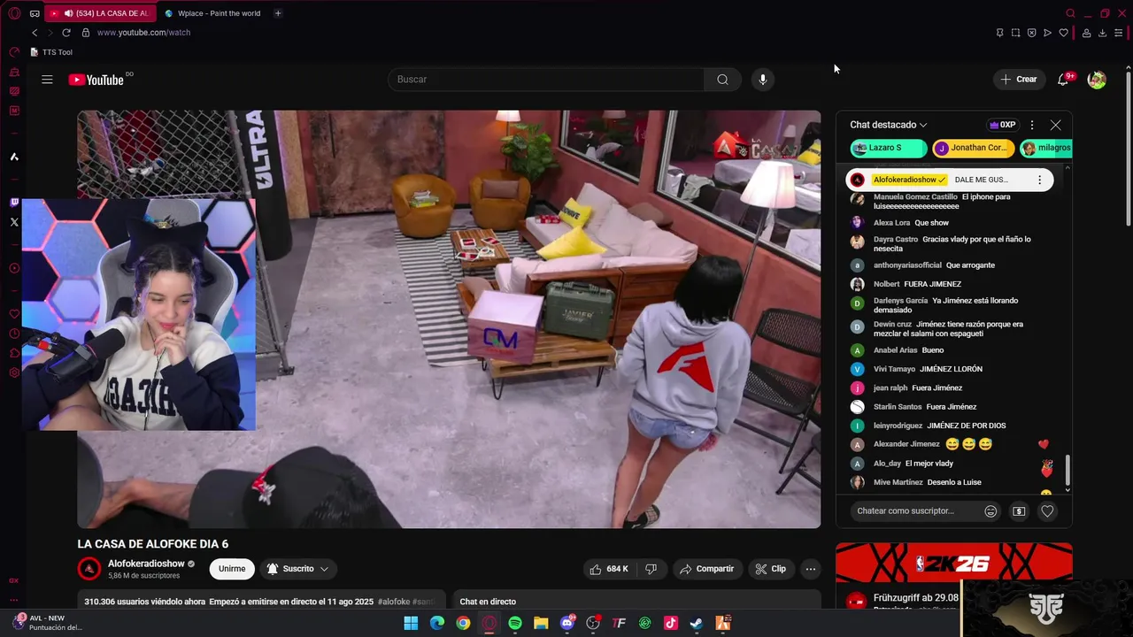Open Lazaro S super chat chip

click(888, 148)
